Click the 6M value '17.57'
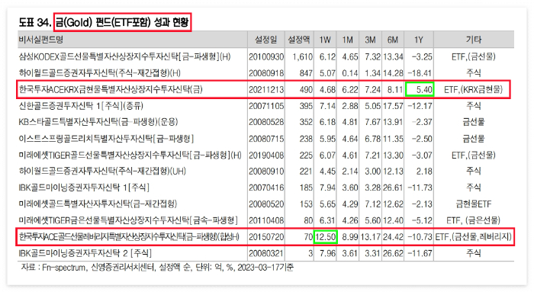534x292 pixels. [x=393, y=106]
